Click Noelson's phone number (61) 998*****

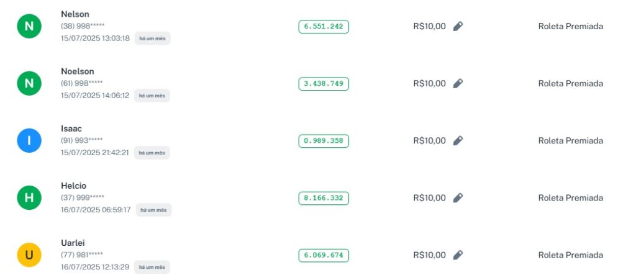[x=82, y=83]
